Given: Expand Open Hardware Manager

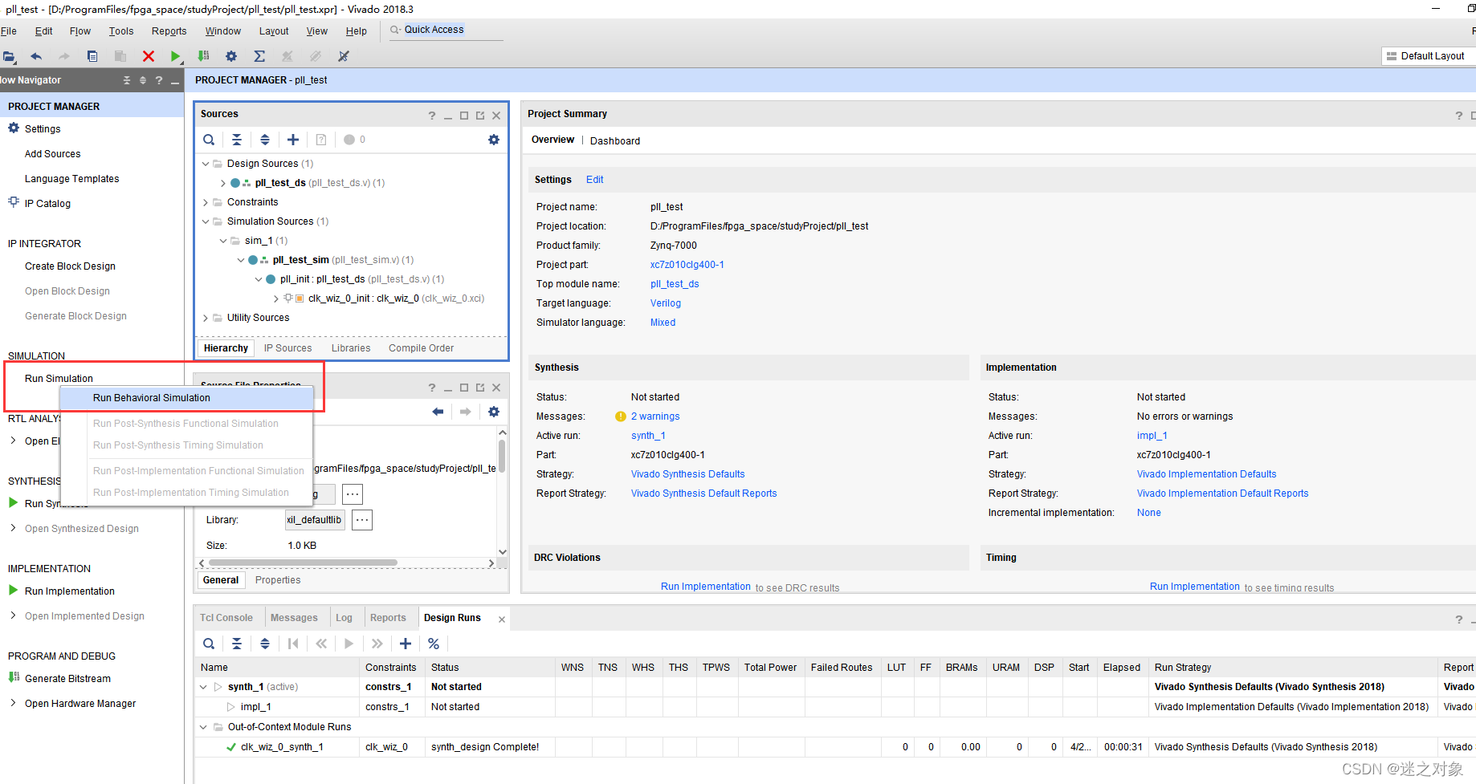Looking at the screenshot, I should (13, 703).
